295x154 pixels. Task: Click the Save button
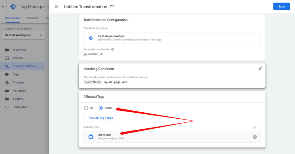coord(281,7)
